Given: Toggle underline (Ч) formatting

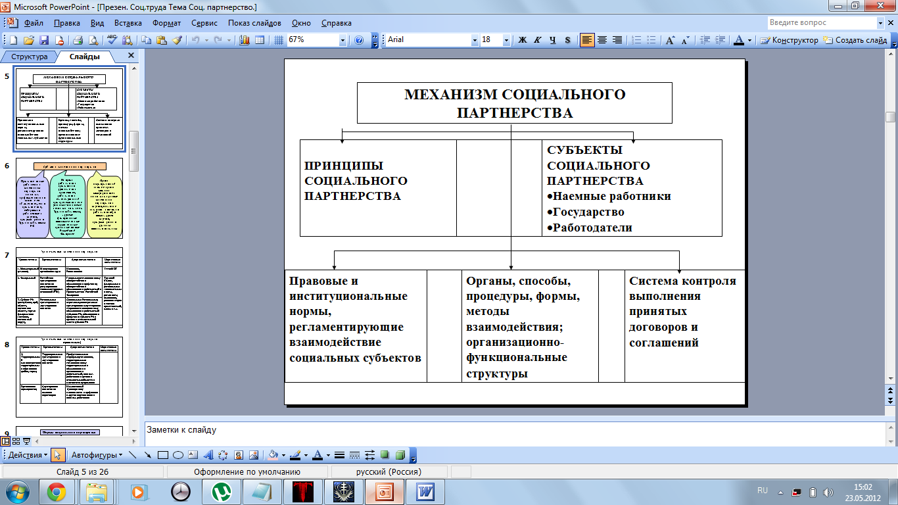Looking at the screenshot, I should (553, 39).
